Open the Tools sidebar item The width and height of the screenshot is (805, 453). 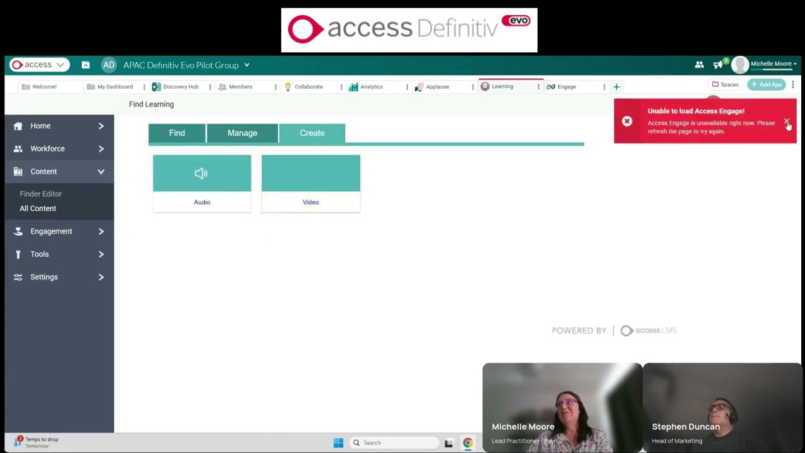(39, 254)
